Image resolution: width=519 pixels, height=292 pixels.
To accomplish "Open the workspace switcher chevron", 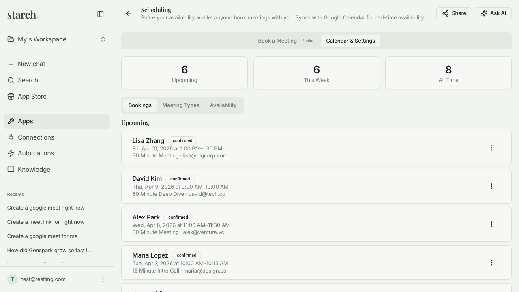I will (x=103, y=39).
